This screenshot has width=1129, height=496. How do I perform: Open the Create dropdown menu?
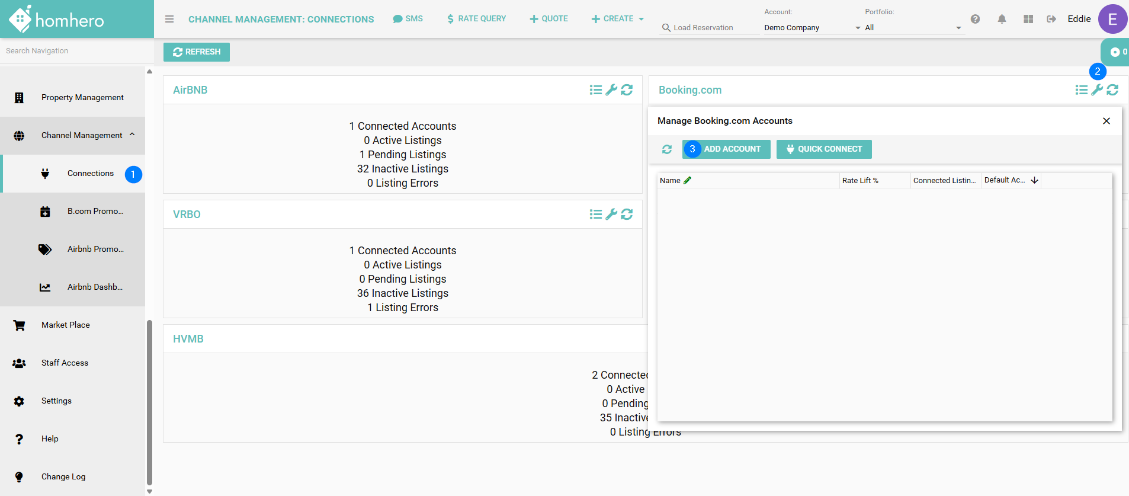pos(617,19)
